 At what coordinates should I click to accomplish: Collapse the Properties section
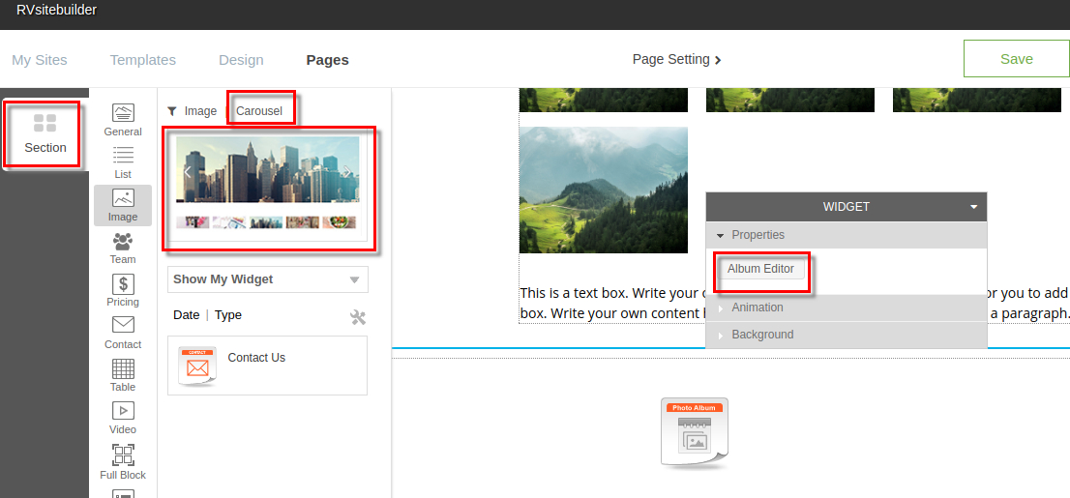[758, 235]
